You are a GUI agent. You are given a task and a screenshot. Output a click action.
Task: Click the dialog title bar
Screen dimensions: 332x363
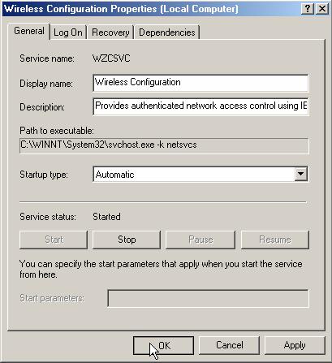(x=152, y=9)
